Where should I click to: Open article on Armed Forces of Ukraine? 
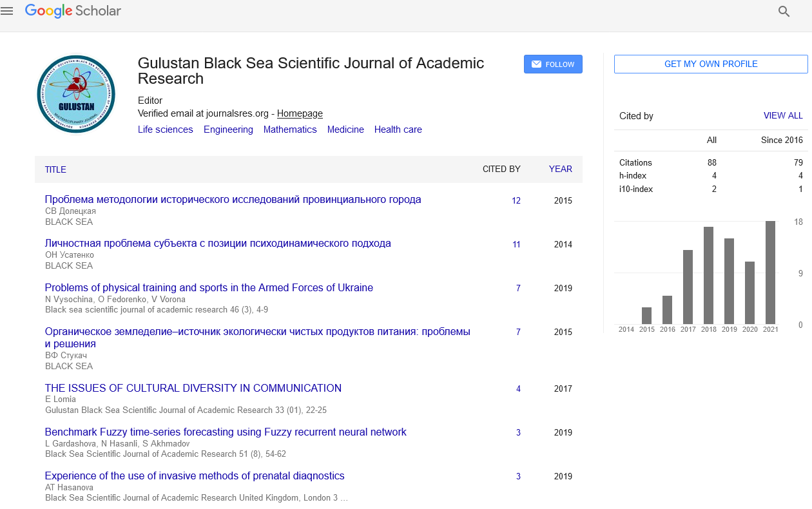pyautogui.click(x=209, y=288)
